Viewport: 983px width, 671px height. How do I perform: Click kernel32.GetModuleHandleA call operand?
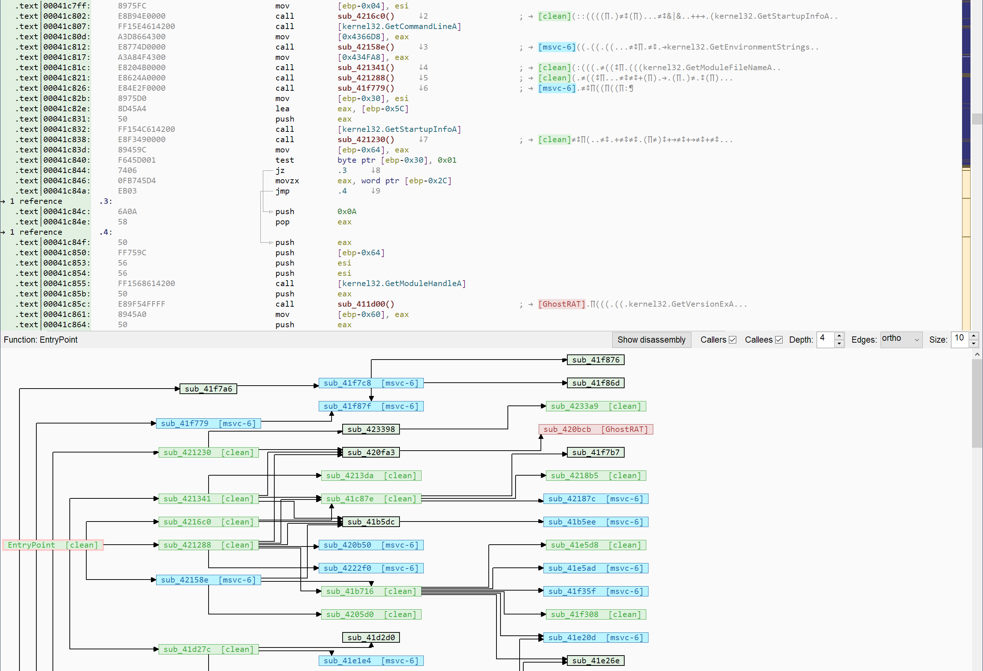pyautogui.click(x=401, y=284)
